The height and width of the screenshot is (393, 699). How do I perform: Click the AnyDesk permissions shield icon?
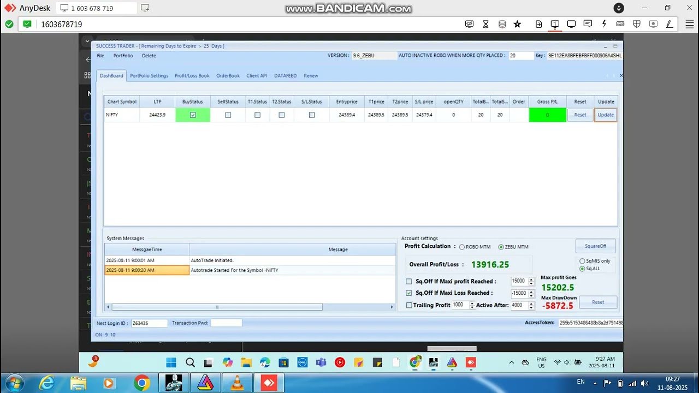point(637,24)
